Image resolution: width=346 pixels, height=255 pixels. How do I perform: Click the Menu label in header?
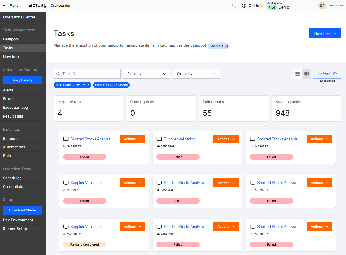(14, 6)
